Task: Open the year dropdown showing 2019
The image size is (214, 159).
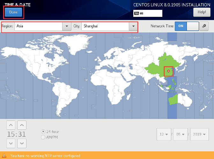Action: pos(199,135)
